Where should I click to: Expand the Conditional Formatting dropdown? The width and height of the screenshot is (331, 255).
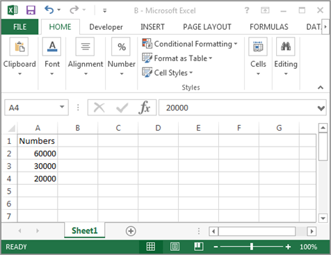pos(236,44)
